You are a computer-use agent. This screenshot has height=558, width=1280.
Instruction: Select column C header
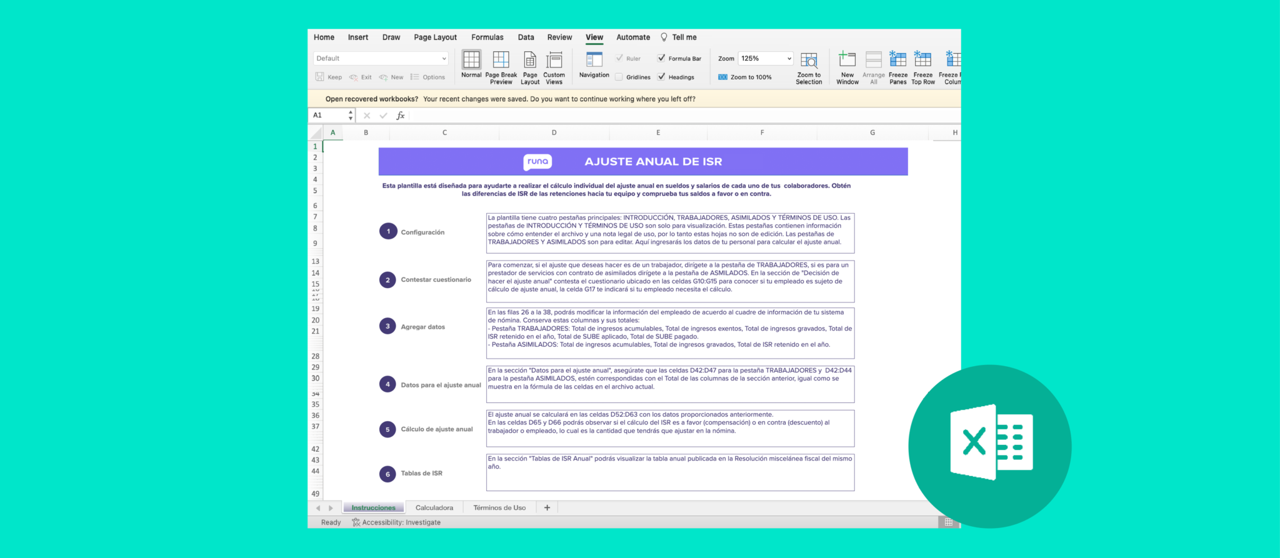pyautogui.click(x=444, y=132)
